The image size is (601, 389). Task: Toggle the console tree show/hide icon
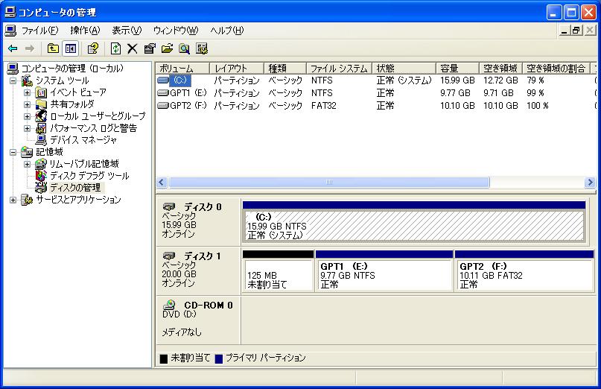71,48
